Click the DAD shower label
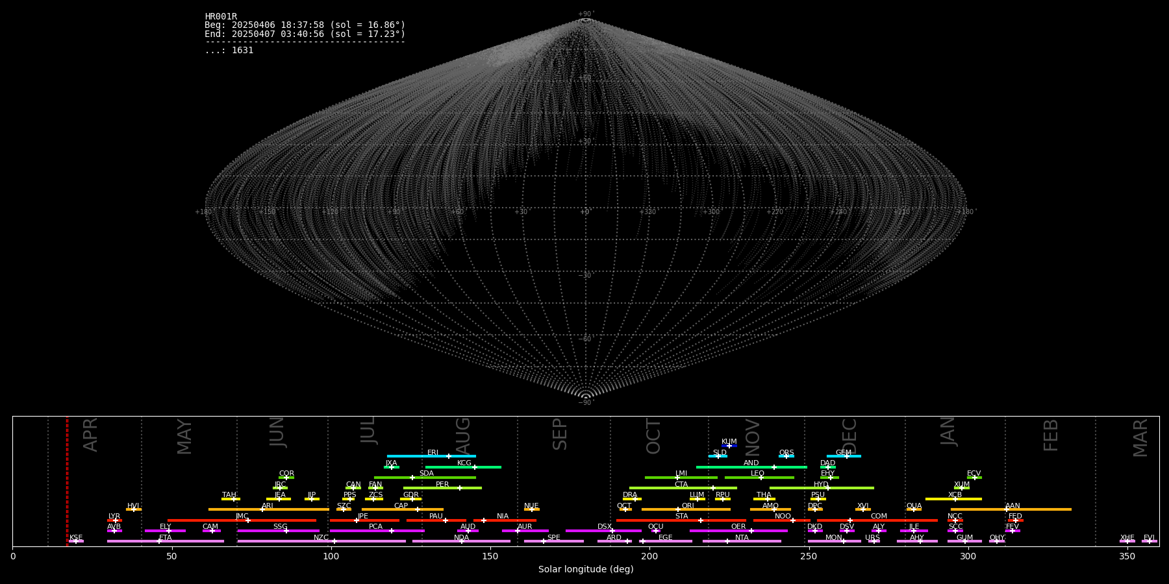 pyautogui.click(x=828, y=463)
